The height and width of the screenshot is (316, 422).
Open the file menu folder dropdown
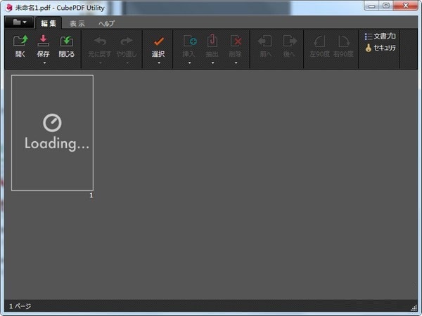coord(20,22)
